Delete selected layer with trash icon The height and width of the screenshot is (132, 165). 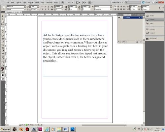pos(141,42)
